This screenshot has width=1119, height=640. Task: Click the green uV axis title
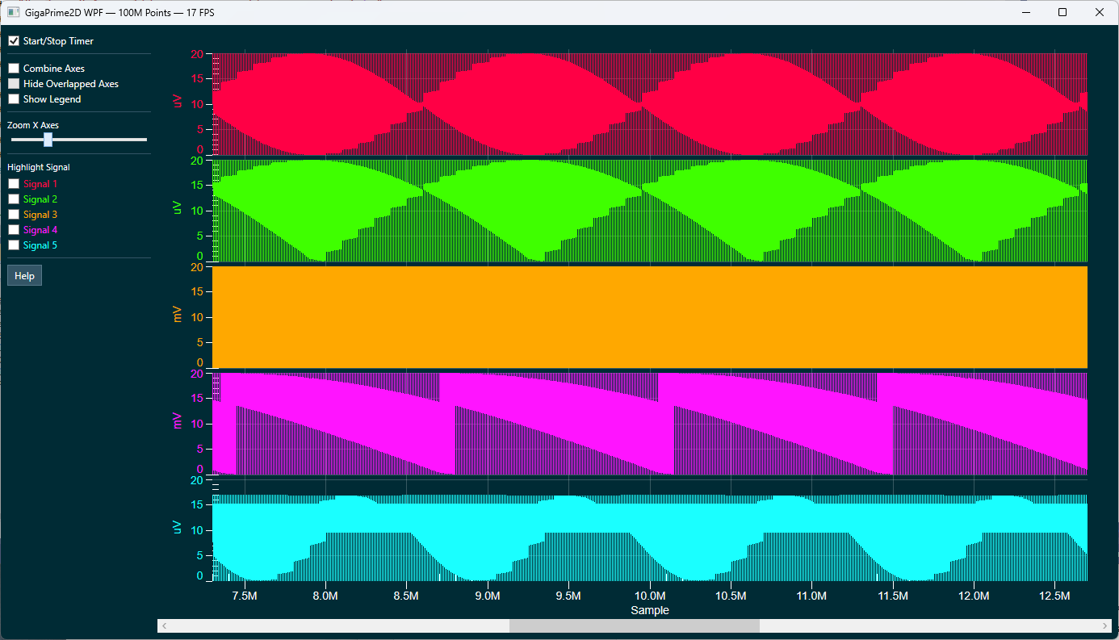click(178, 208)
